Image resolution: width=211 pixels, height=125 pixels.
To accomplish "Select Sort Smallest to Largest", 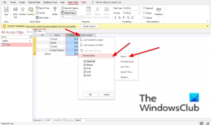I will (93, 40).
